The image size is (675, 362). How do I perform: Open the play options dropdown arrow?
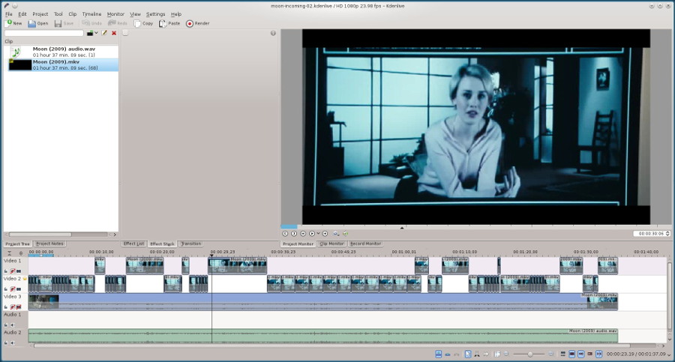(318, 233)
